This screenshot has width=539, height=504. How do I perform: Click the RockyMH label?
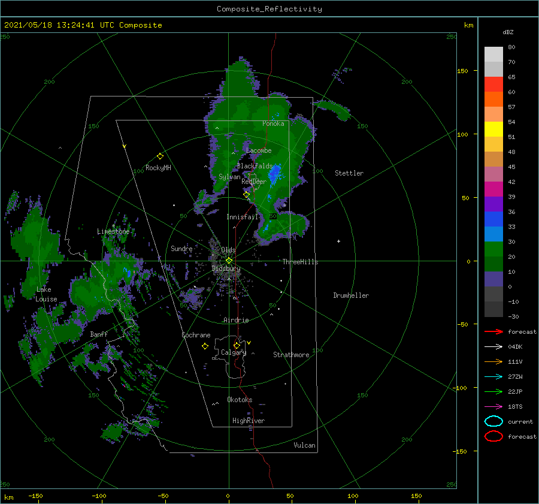coord(158,168)
